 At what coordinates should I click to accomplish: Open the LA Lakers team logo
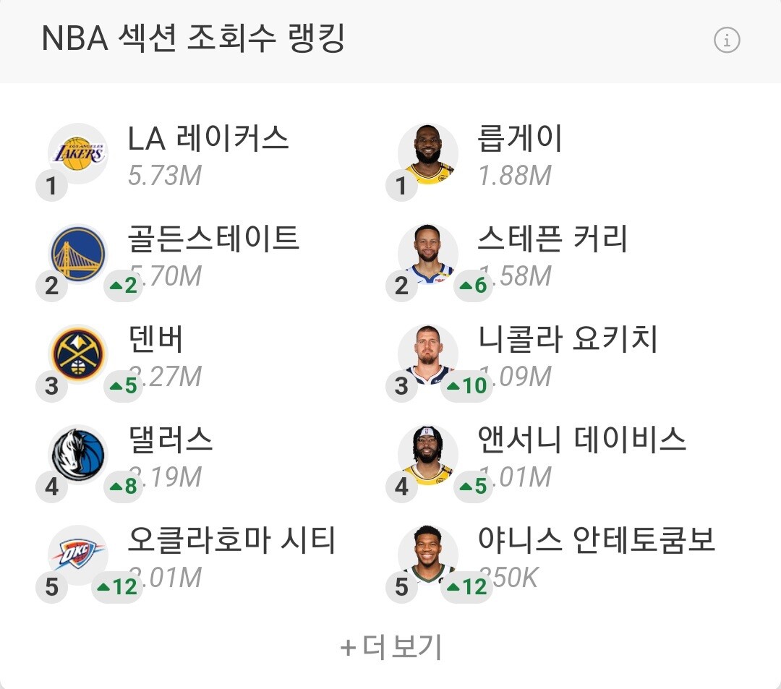(77, 153)
